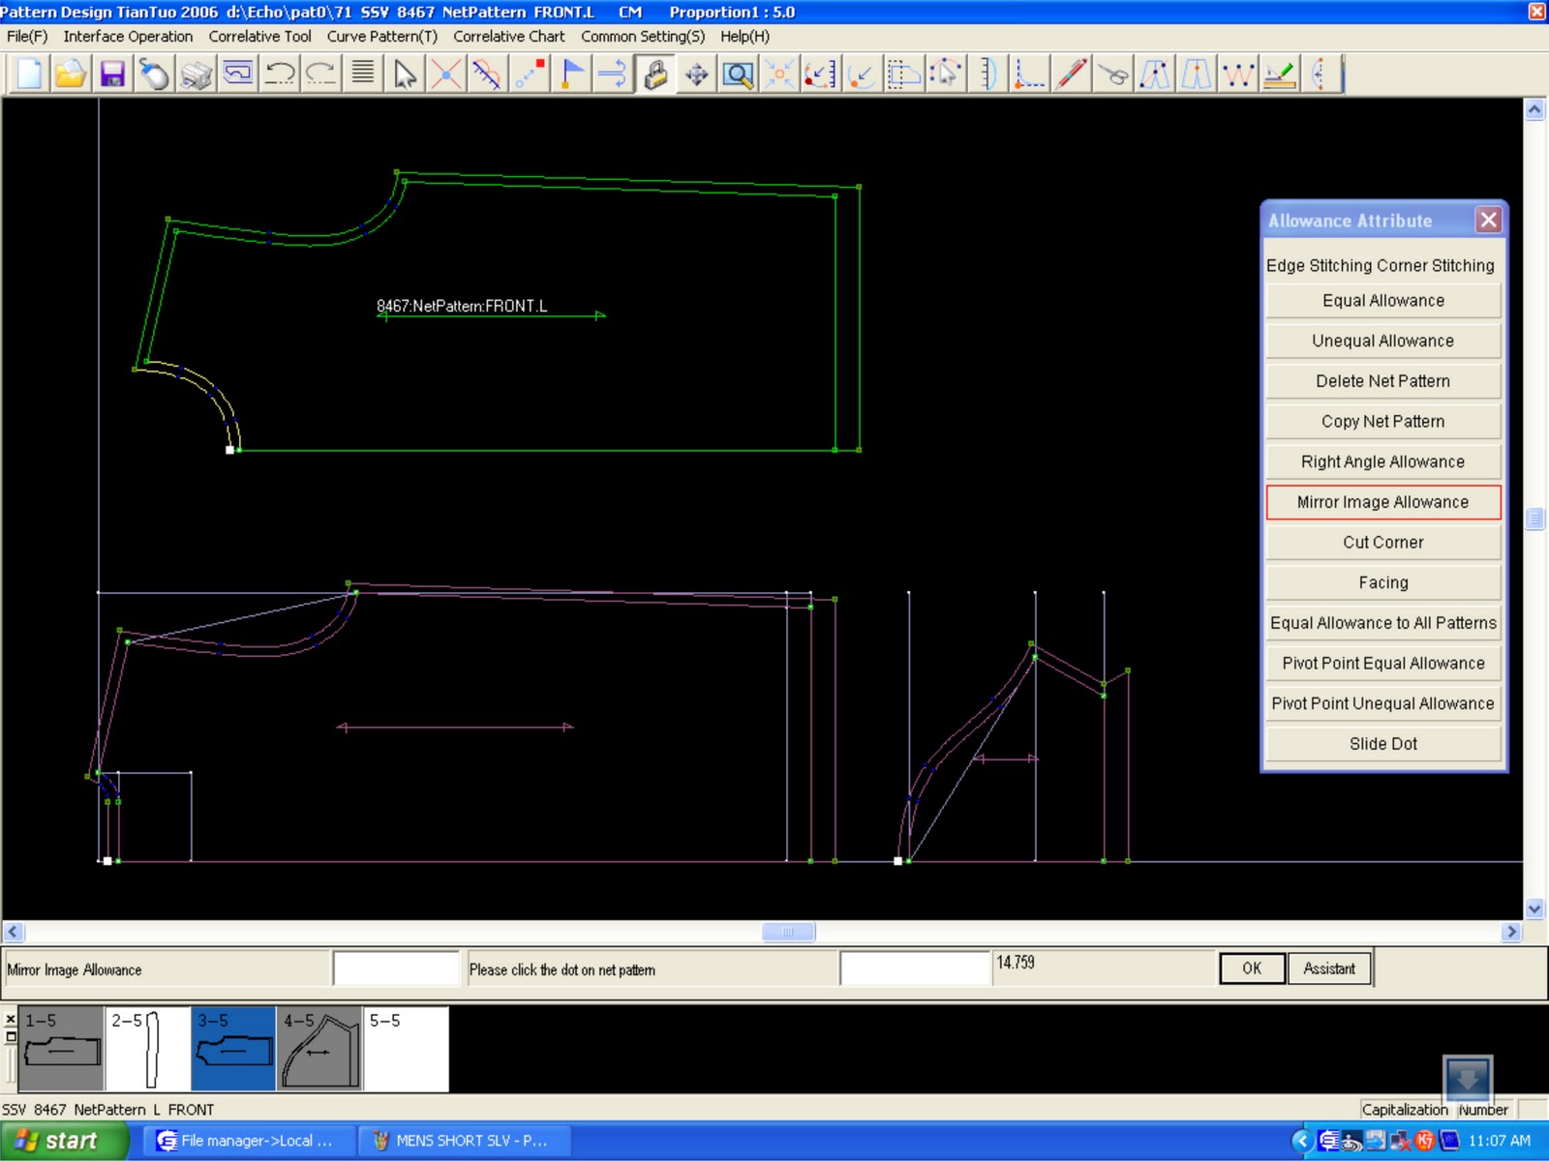The height and width of the screenshot is (1161, 1549).
Task: Click the horizontal scrollbar right arrow
Action: (1511, 932)
